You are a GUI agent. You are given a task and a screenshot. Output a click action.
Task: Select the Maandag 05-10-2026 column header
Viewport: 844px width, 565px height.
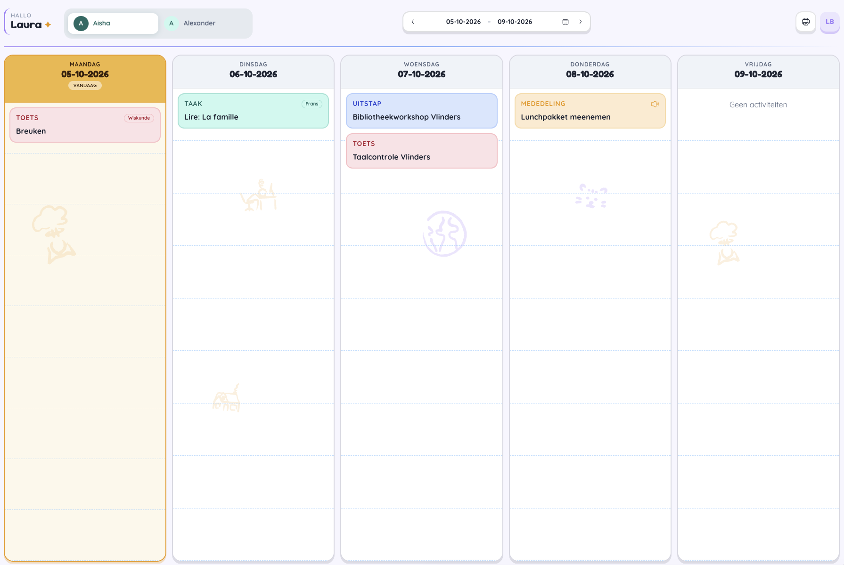point(85,79)
